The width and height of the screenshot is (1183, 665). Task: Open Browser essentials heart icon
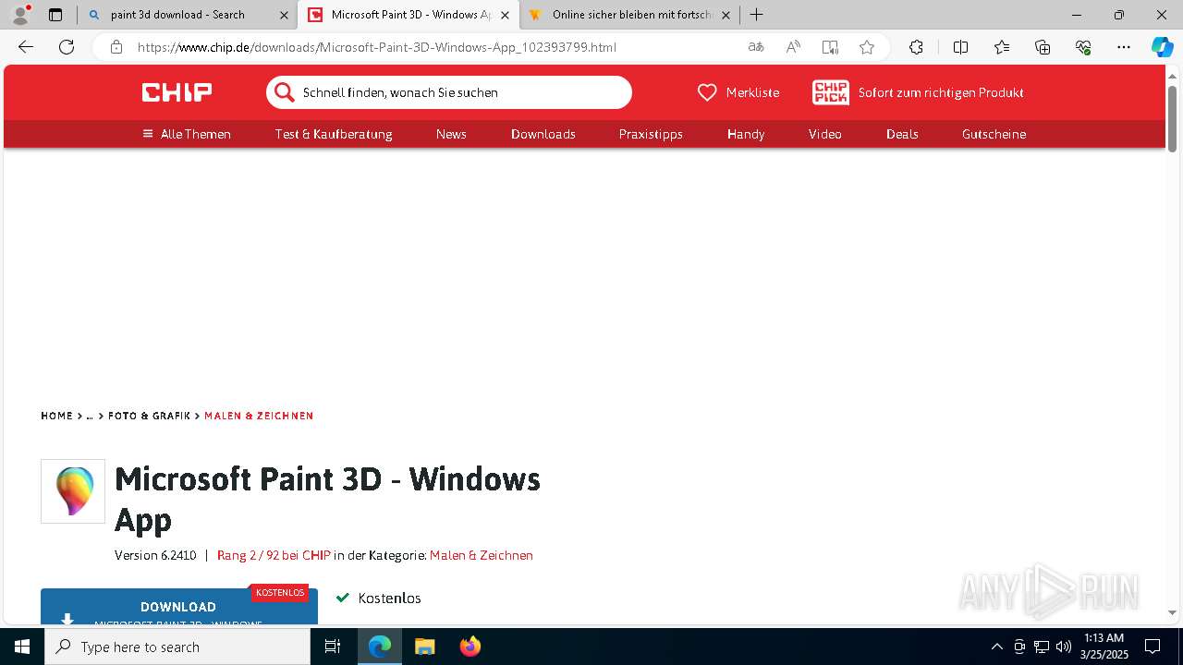tap(1083, 47)
